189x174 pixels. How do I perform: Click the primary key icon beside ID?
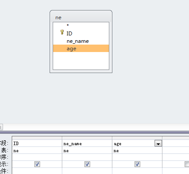pos(62,32)
